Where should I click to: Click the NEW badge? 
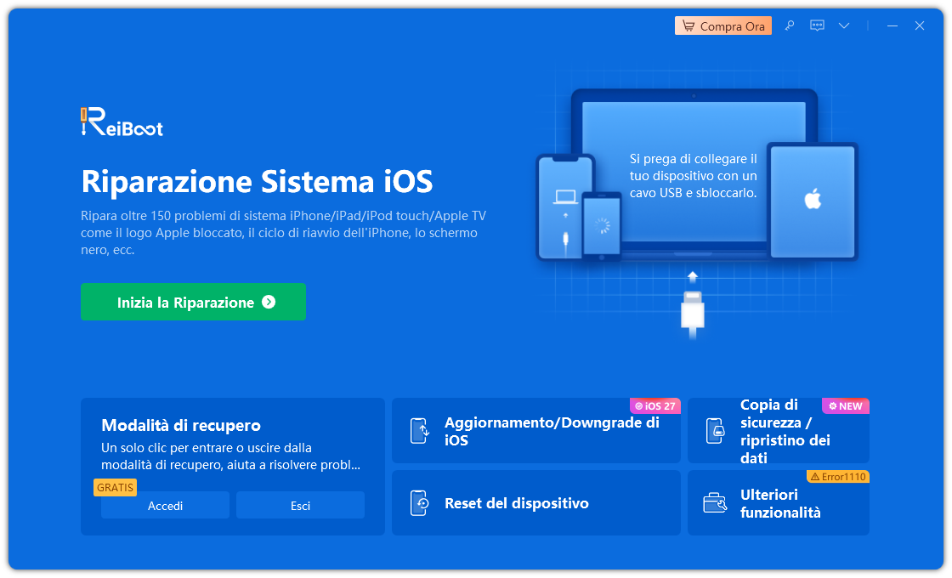pyautogui.click(x=846, y=406)
